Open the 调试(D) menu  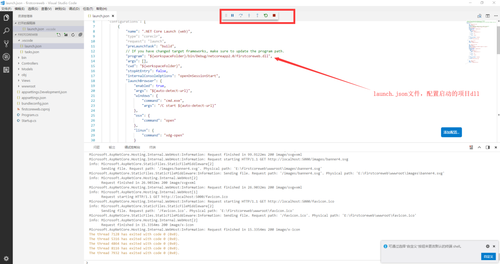74,9
